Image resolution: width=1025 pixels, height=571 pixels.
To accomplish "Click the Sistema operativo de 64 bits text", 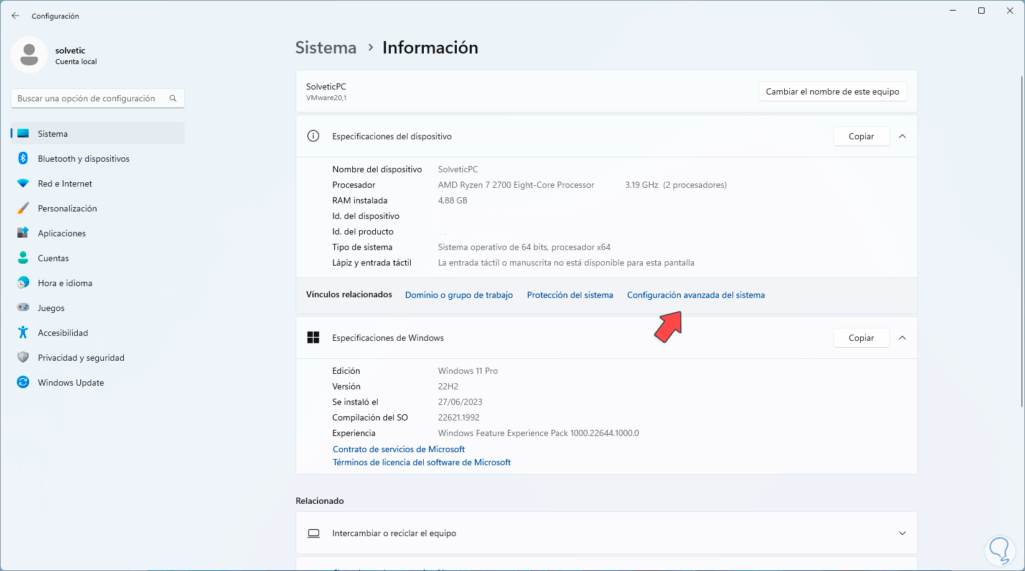I will click(x=524, y=247).
